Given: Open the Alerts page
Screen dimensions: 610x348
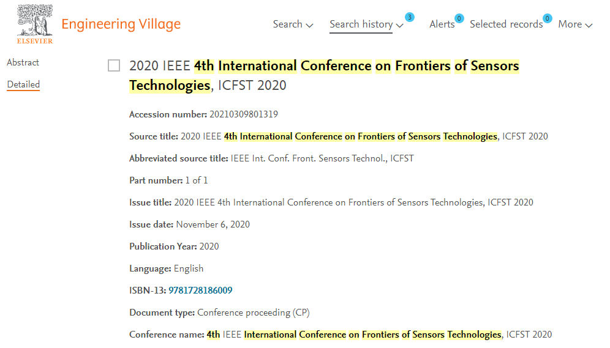Looking at the screenshot, I should coord(442,24).
